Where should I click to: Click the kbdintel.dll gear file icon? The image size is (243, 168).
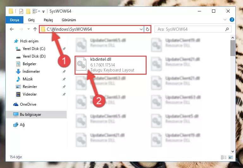pyautogui.click(x=81, y=64)
